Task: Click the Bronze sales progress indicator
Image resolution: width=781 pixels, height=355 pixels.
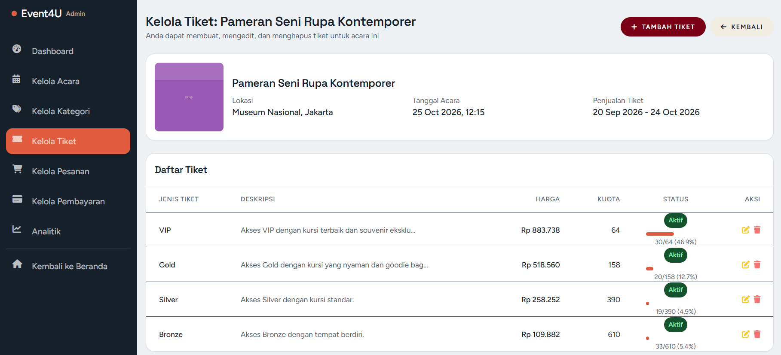Action: click(x=647, y=338)
